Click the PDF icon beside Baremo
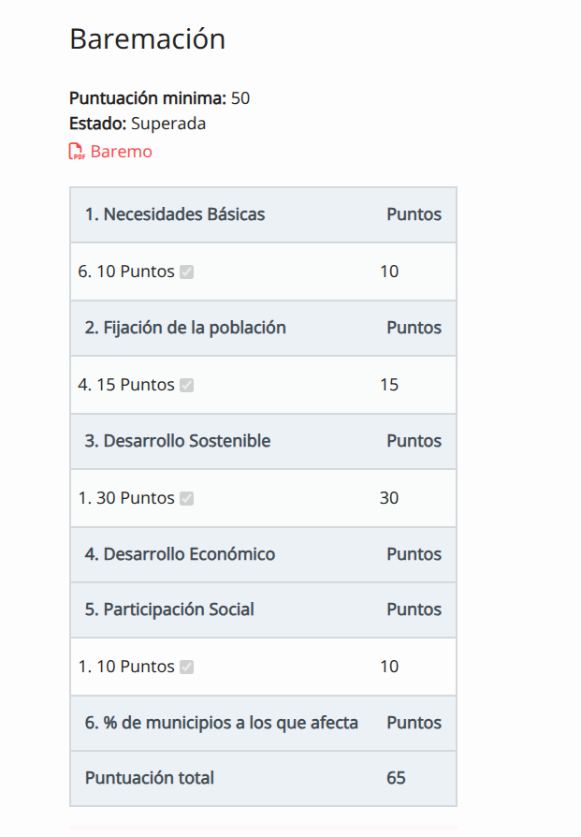Image resolution: width=581 pixels, height=837 pixels. pyautogui.click(x=77, y=152)
